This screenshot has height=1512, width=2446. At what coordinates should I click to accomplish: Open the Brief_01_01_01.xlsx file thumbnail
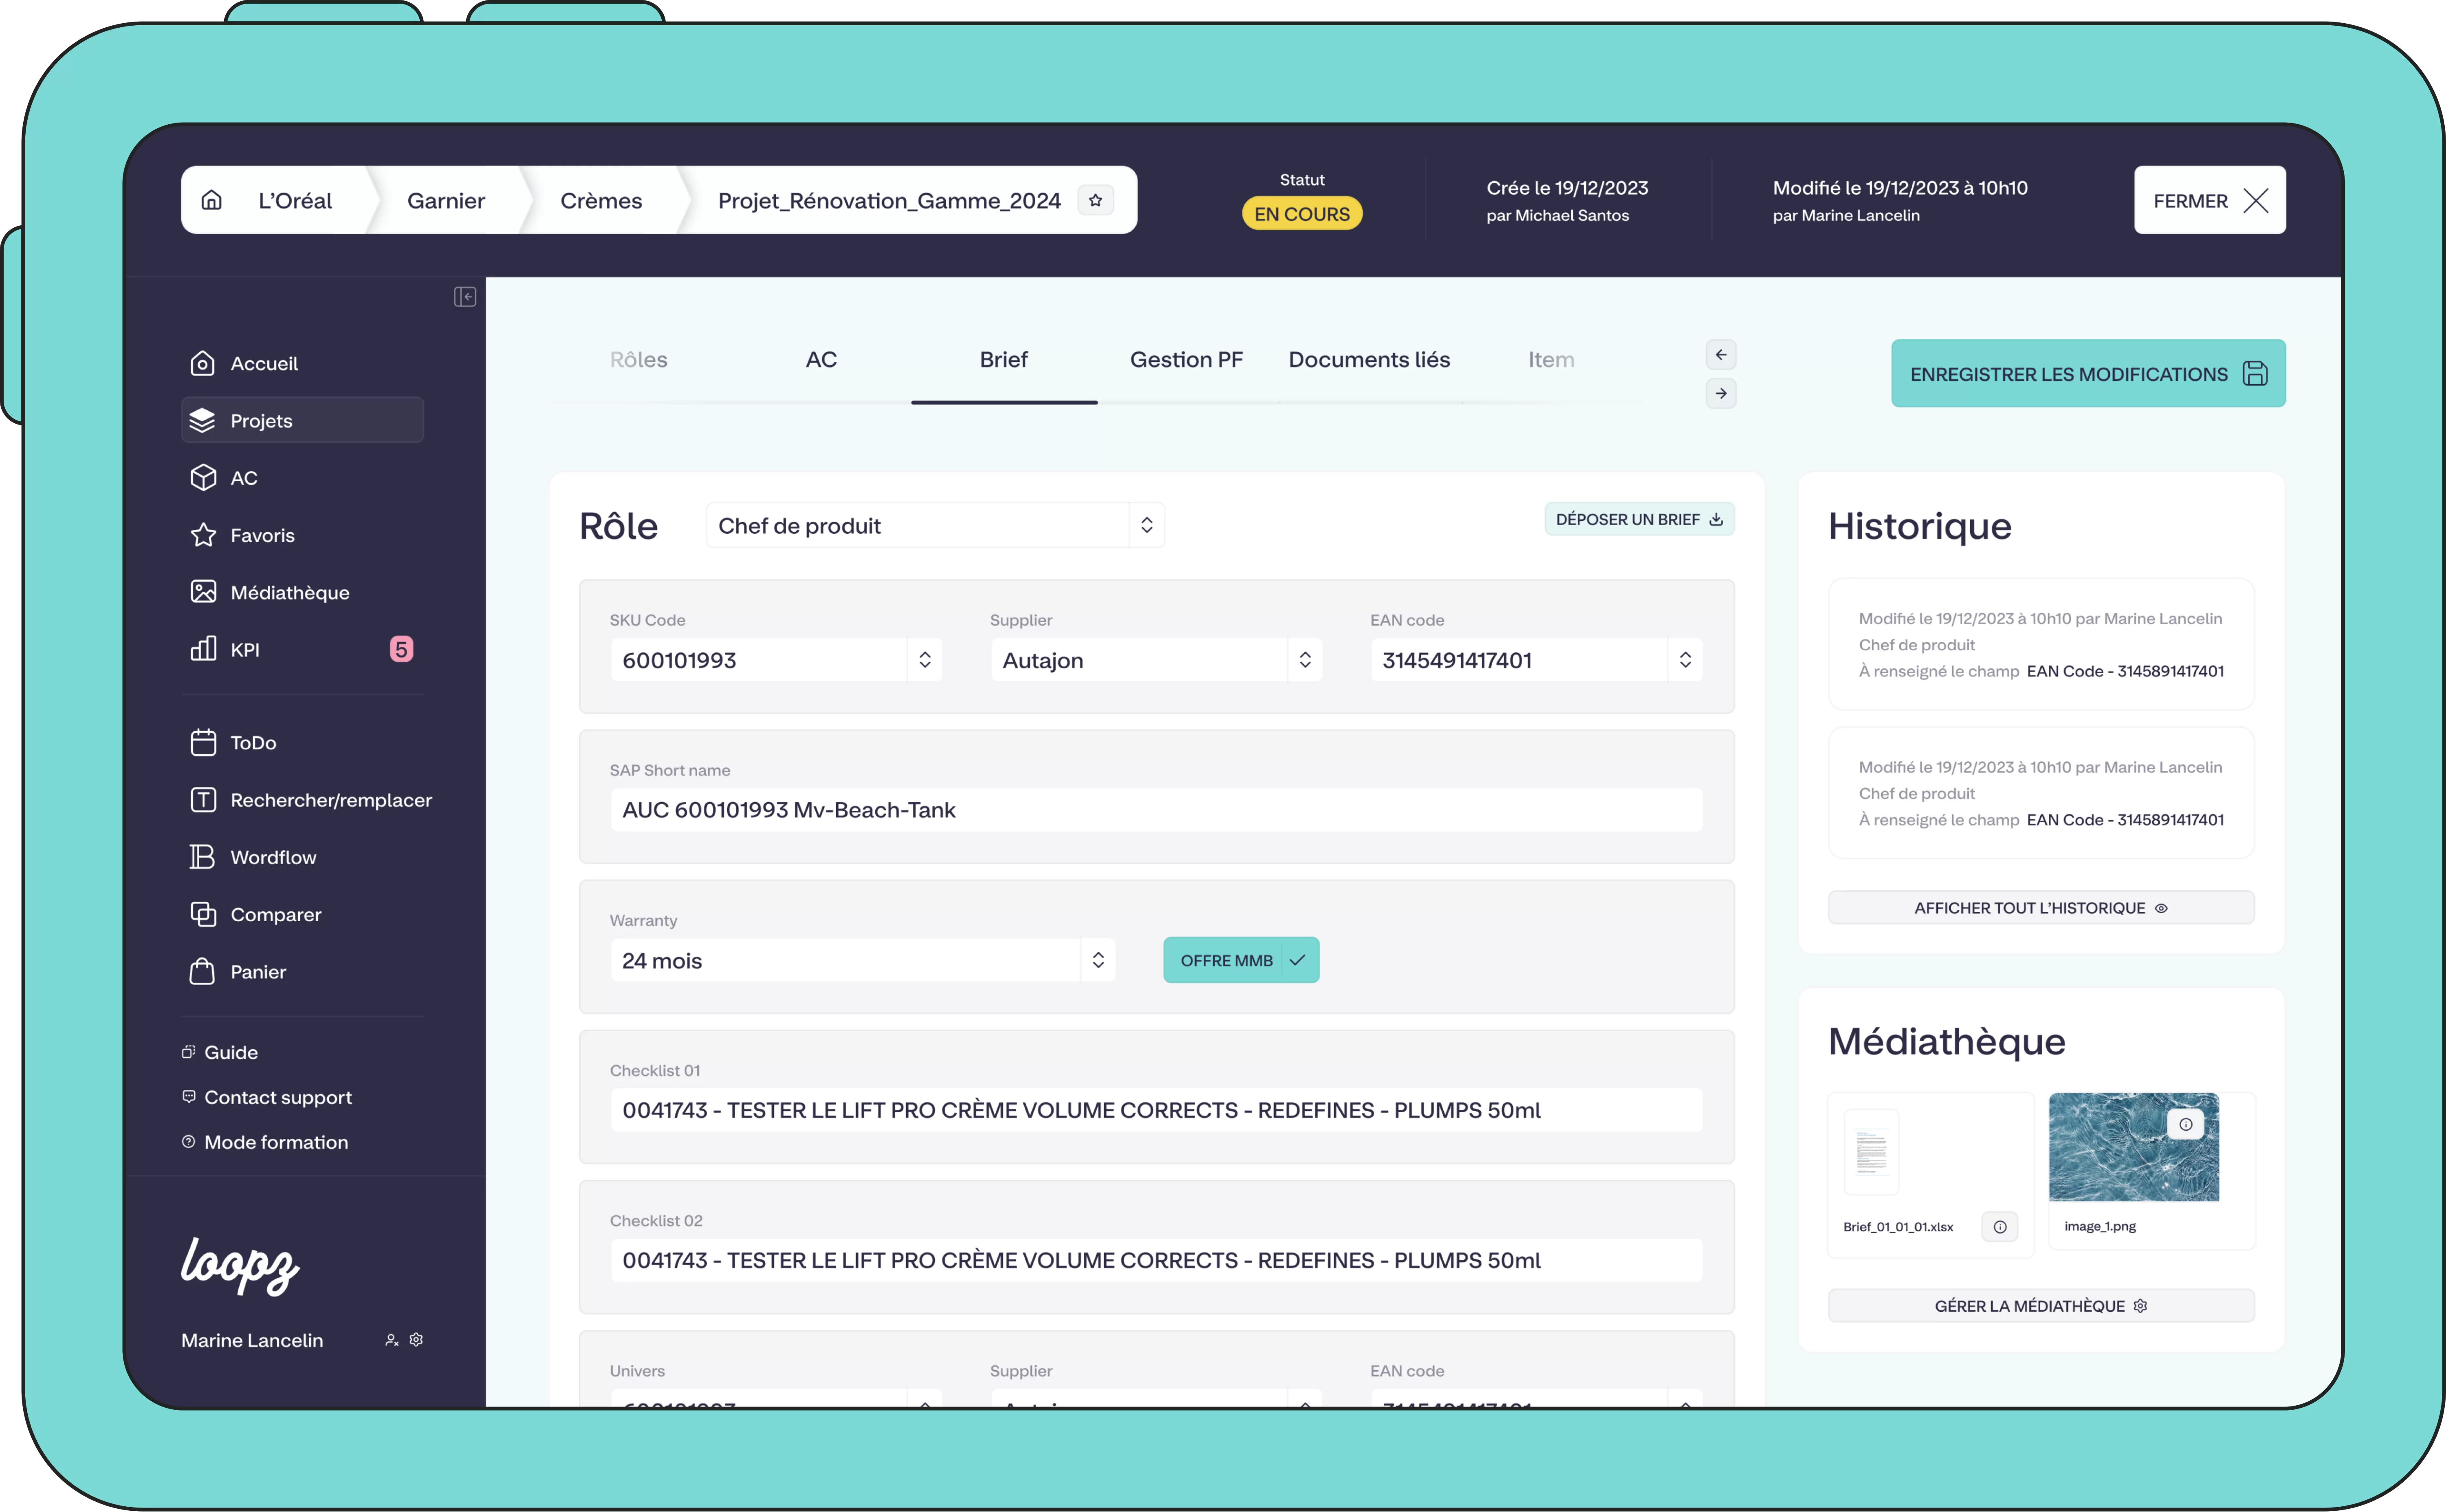point(1871,1152)
